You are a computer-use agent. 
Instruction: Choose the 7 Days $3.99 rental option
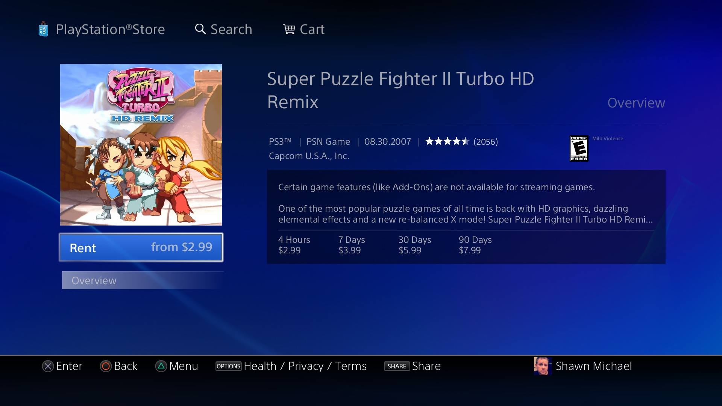click(x=352, y=245)
